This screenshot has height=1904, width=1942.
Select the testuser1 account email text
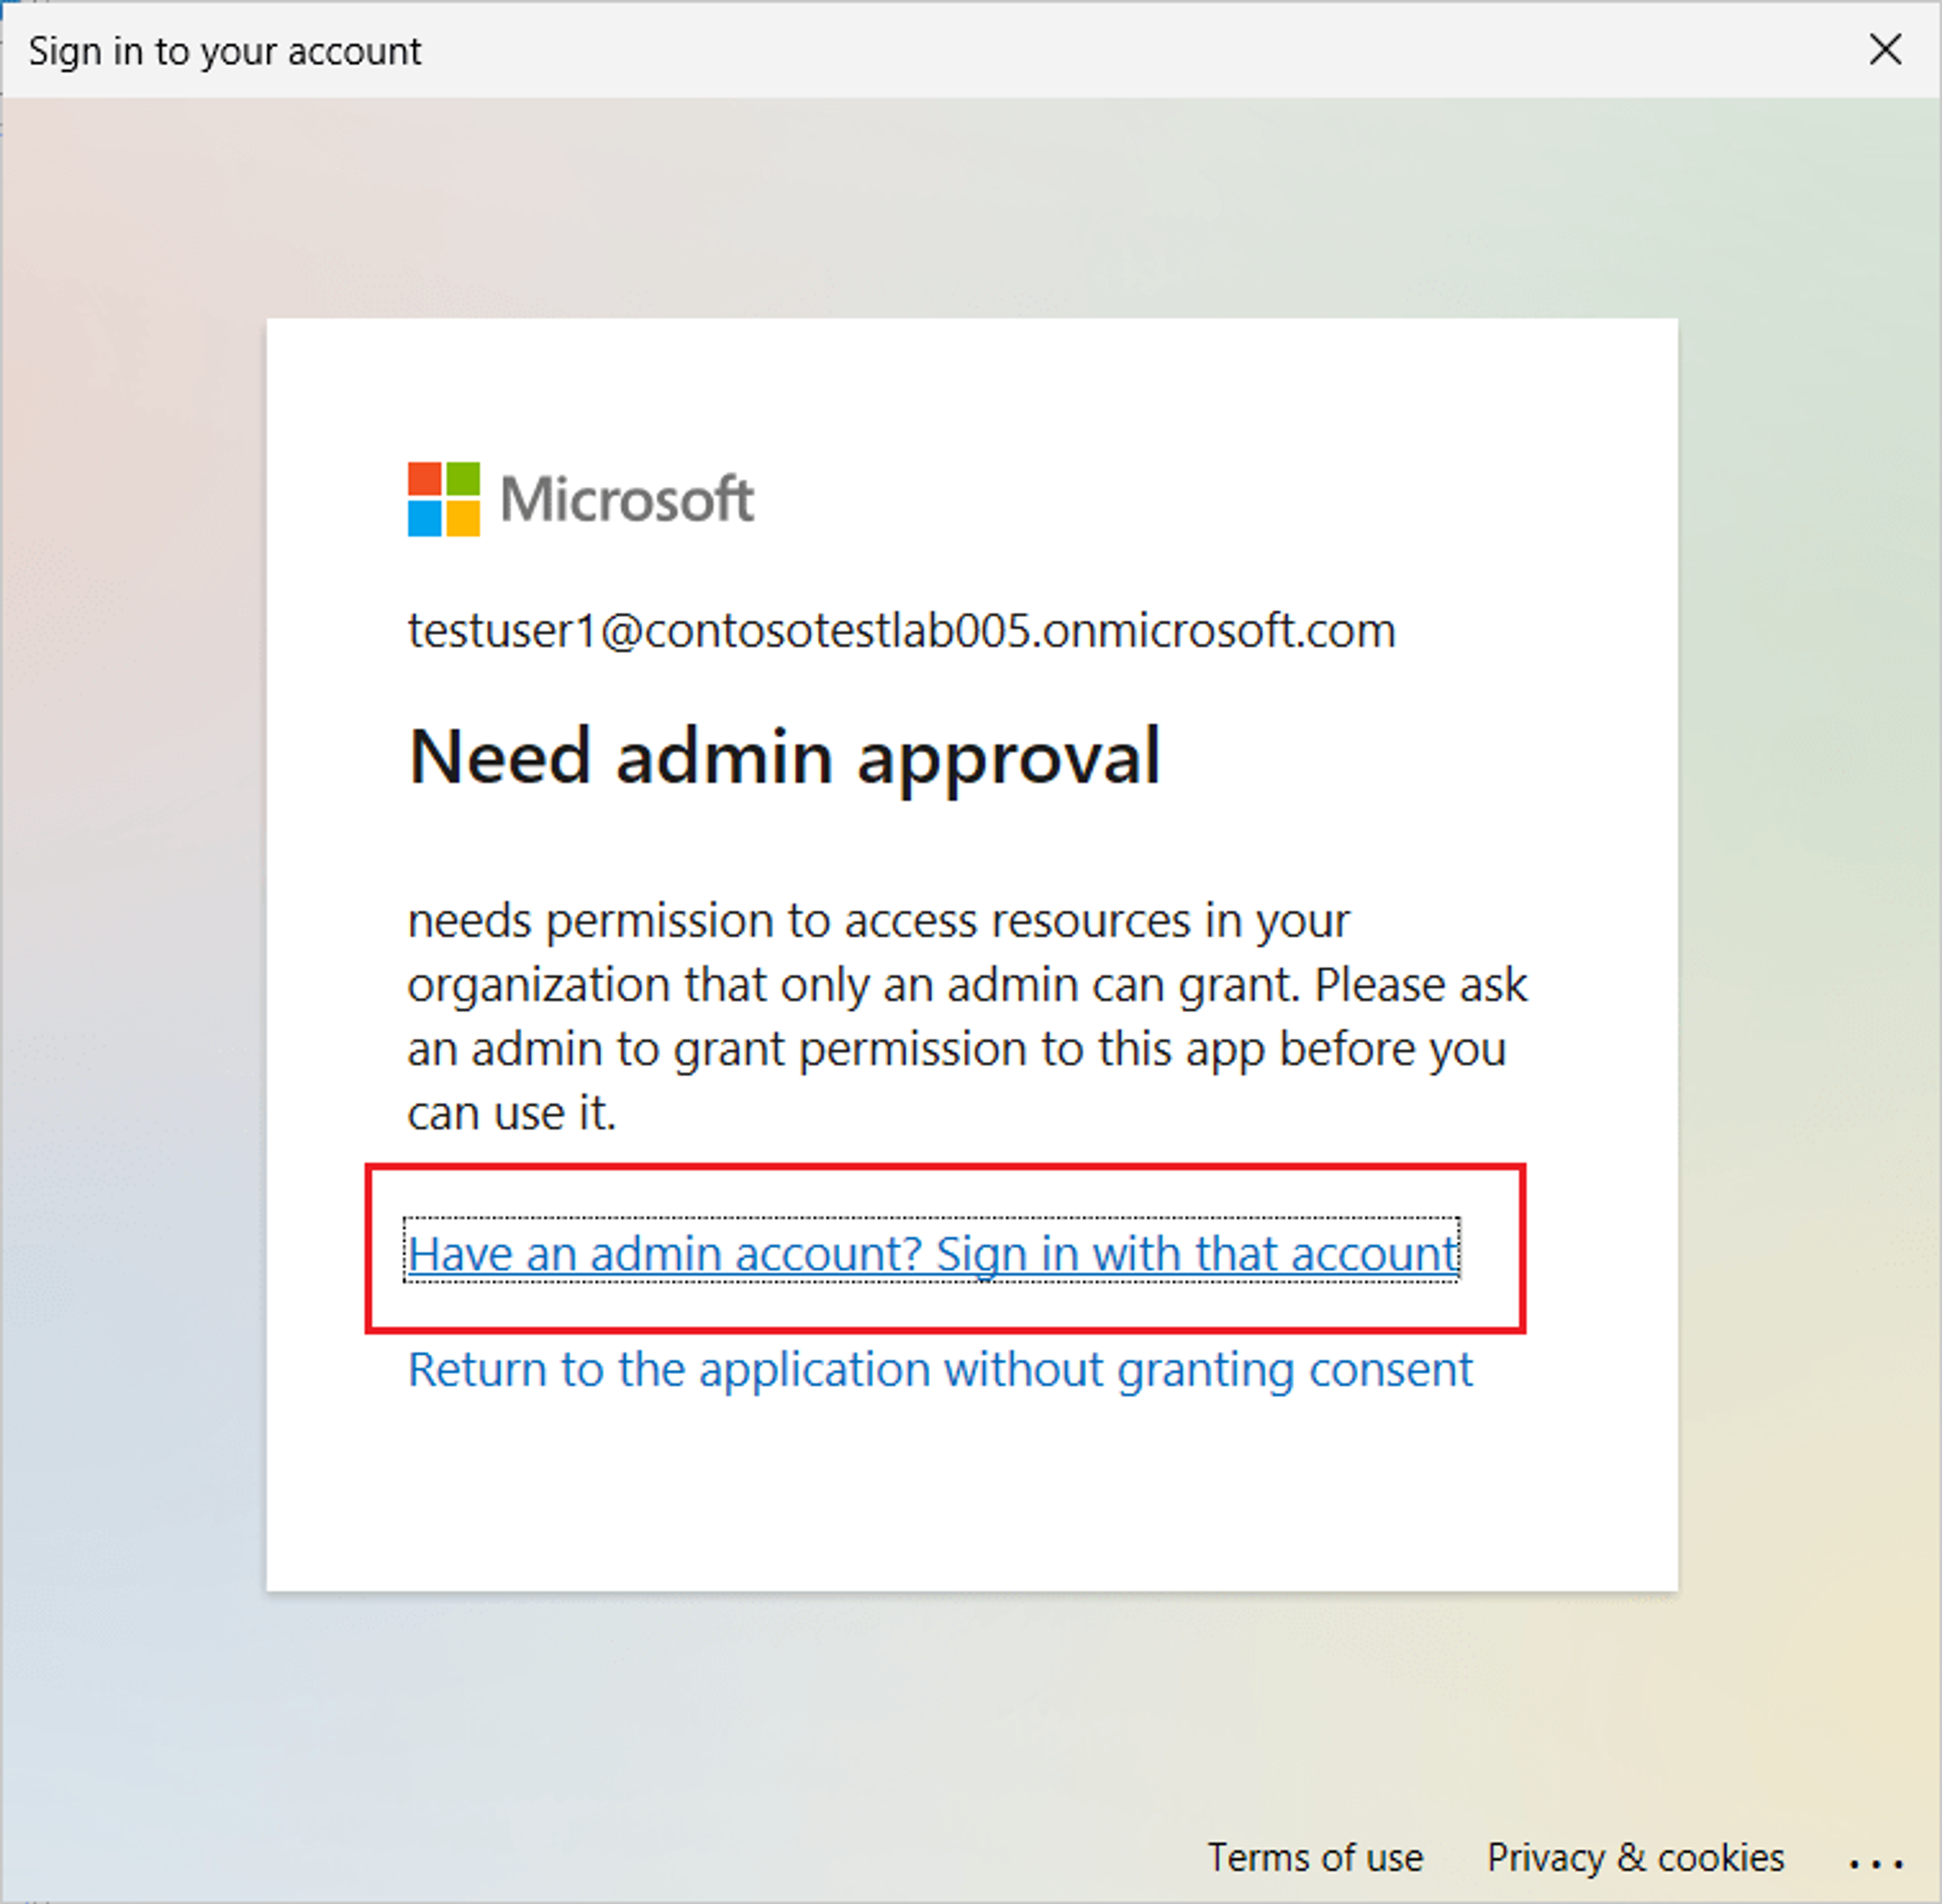click(x=901, y=631)
